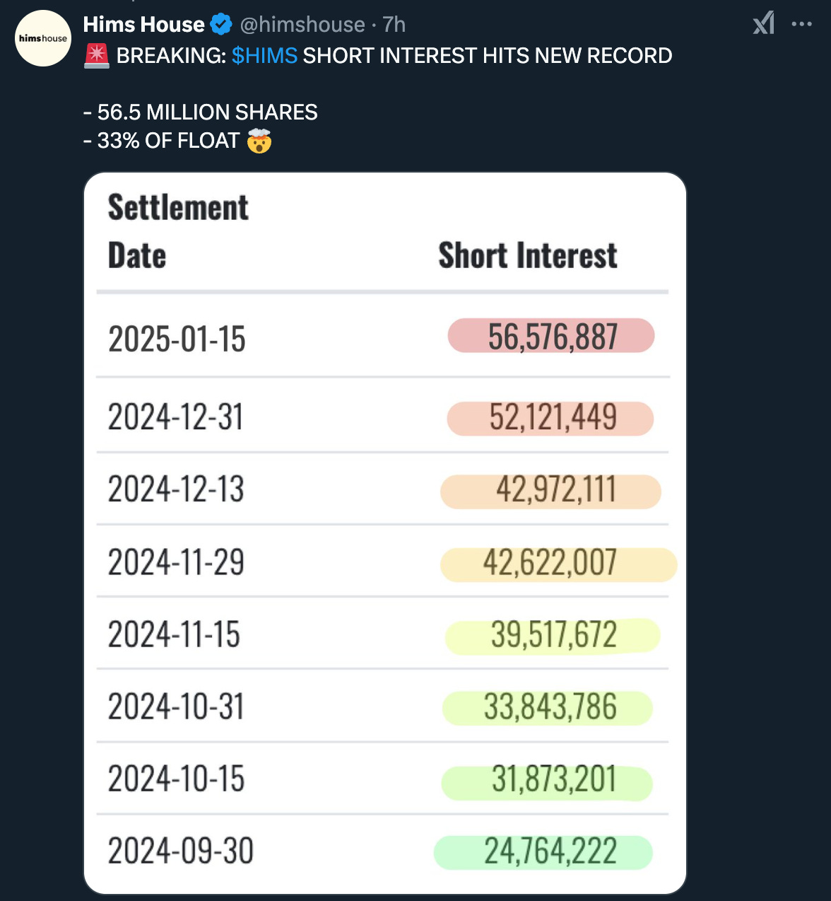Image resolution: width=831 pixels, height=901 pixels.
Task: Open the Grok icon on the tweet
Action: pos(763,23)
